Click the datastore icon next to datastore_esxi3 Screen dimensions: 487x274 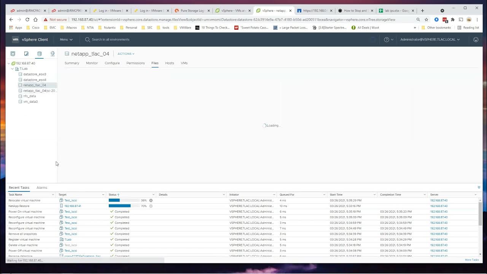[21, 74]
